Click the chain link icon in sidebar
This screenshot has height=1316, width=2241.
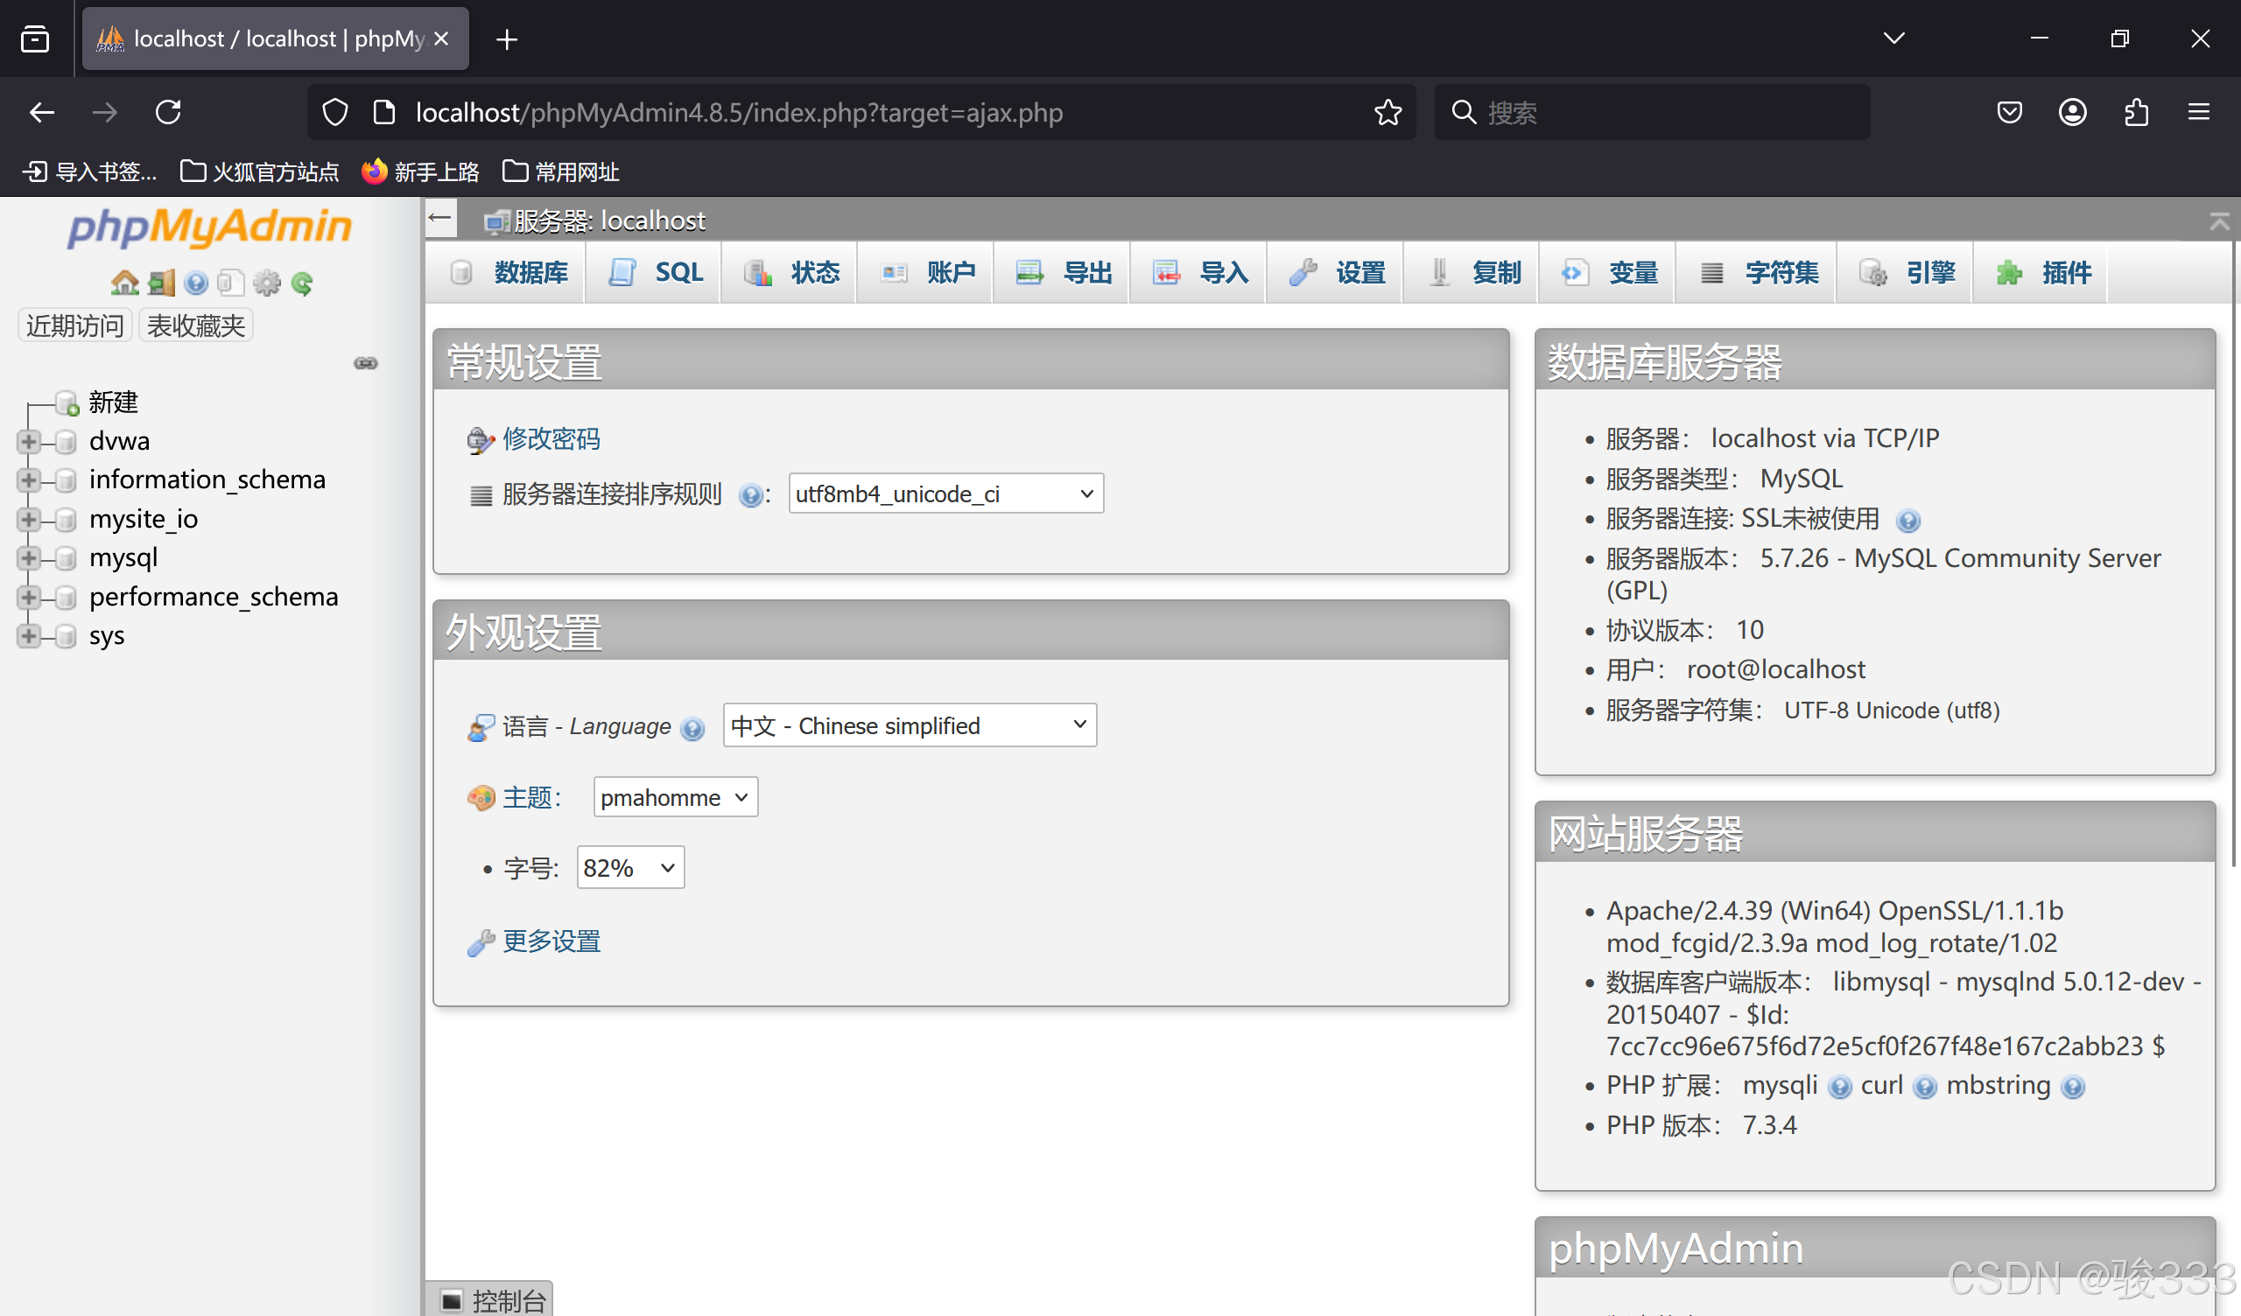coord(366,363)
